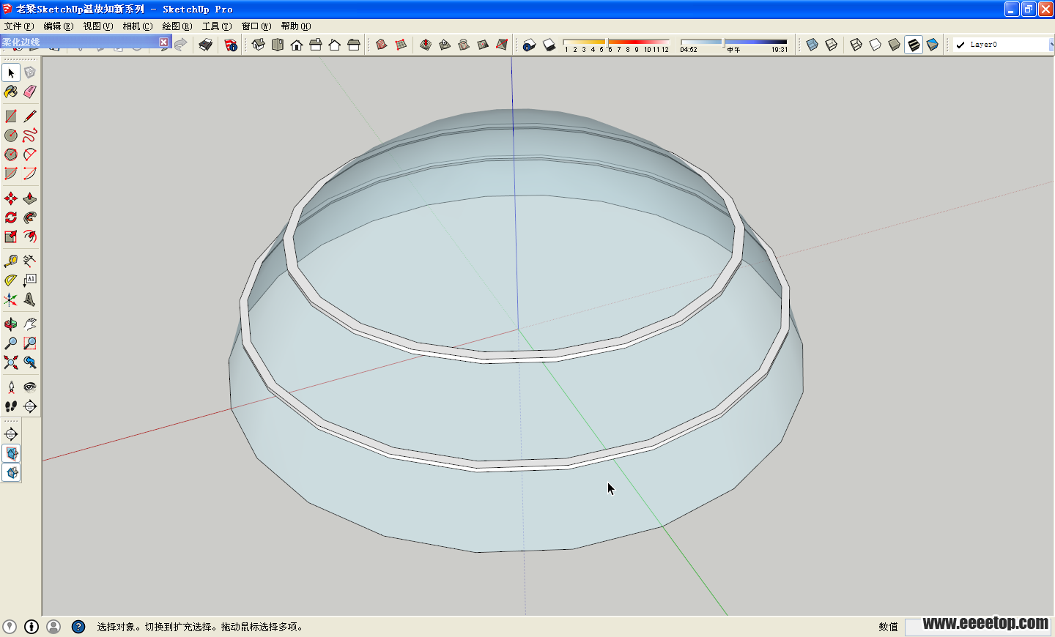Screen dimensions: 1055x637
Task: Open the 编辑 (Edit) menu
Action: (59, 26)
